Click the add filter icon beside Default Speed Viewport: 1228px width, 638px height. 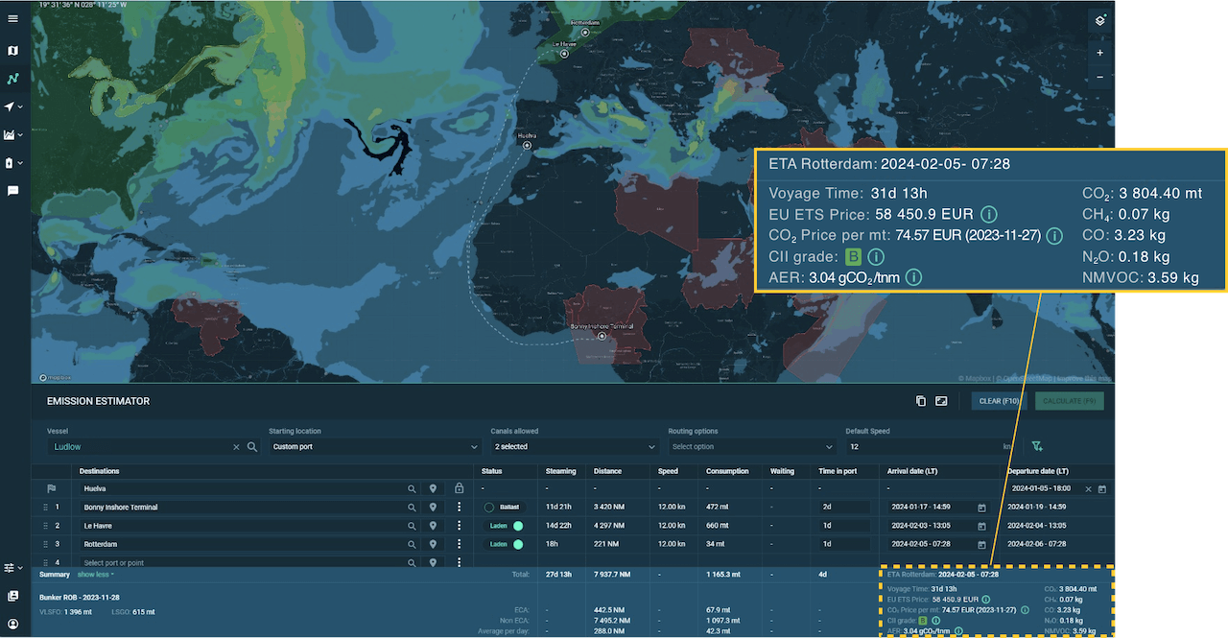(1037, 446)
